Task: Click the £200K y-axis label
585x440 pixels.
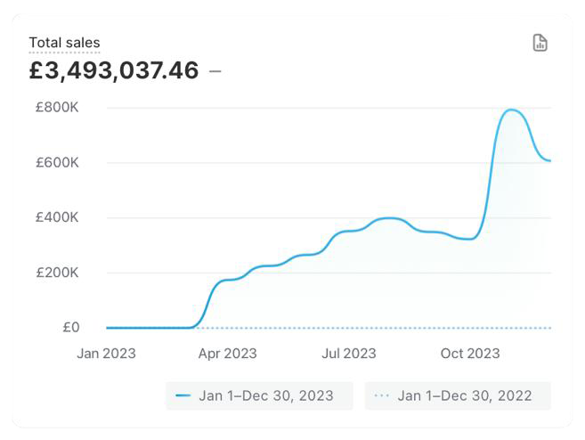Action: pos(57,273)
